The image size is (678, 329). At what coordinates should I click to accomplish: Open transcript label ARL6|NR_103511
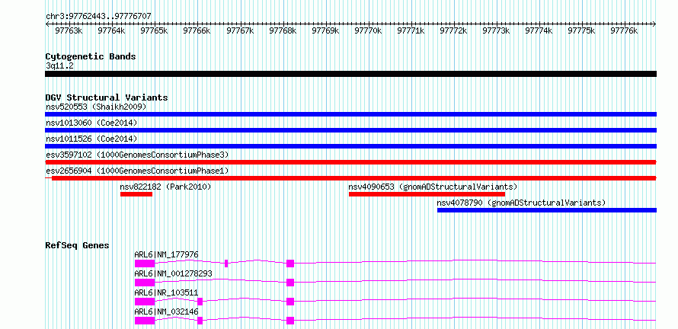167,292
